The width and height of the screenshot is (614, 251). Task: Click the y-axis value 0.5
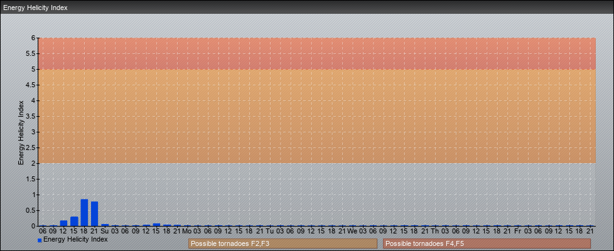pos(31,210)
